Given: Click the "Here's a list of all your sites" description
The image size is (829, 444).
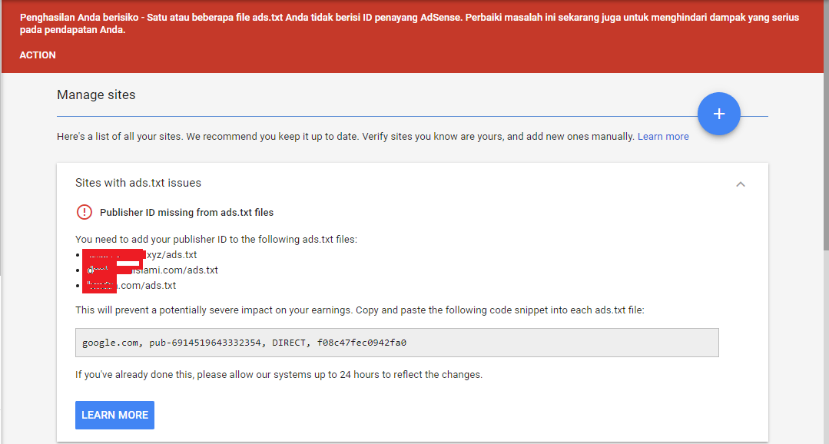Looking at the screenshot, I should click(x=346, y=137).
